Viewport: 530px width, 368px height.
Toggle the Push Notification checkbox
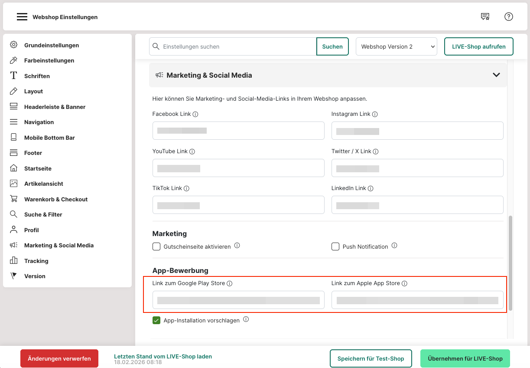[335, 246]
